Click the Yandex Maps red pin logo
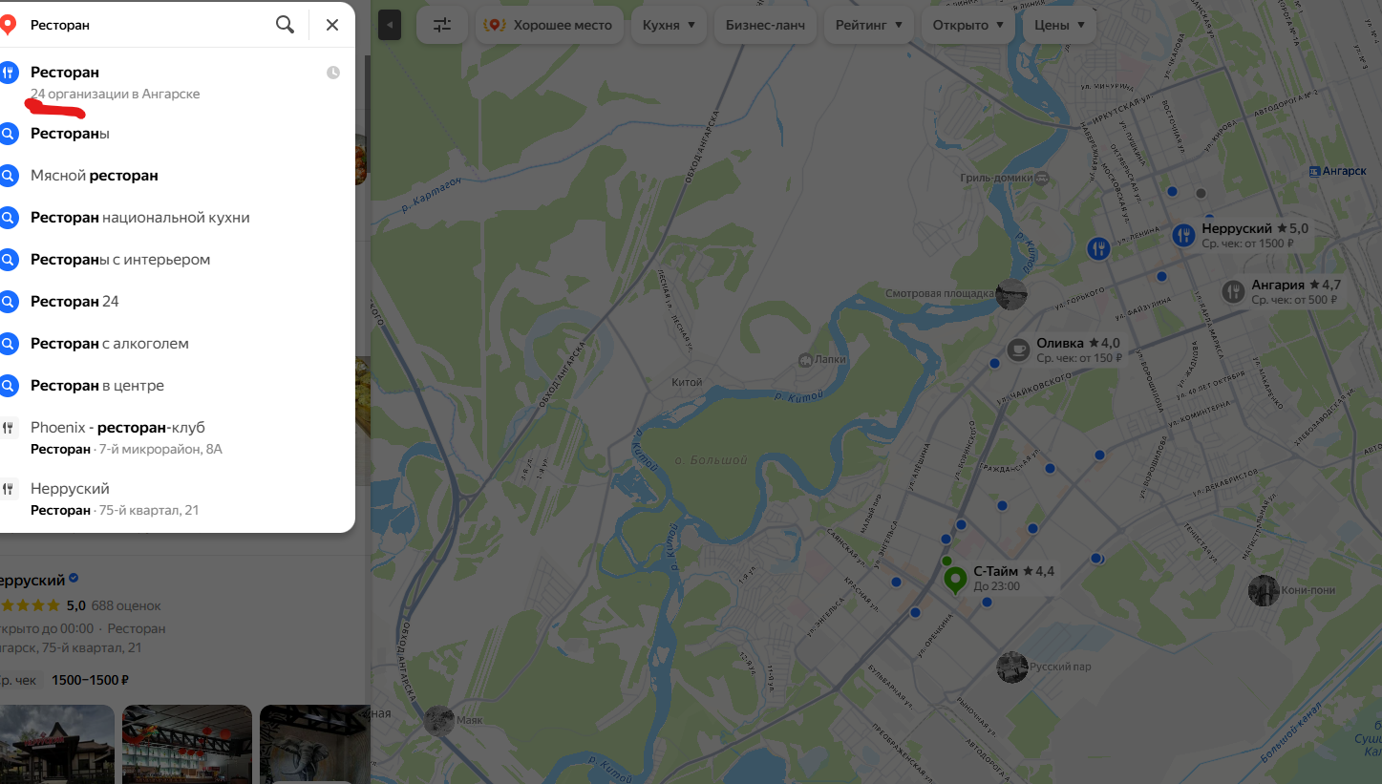The image size is (1382, 784). pyautogui.click(x=9, y=25)
